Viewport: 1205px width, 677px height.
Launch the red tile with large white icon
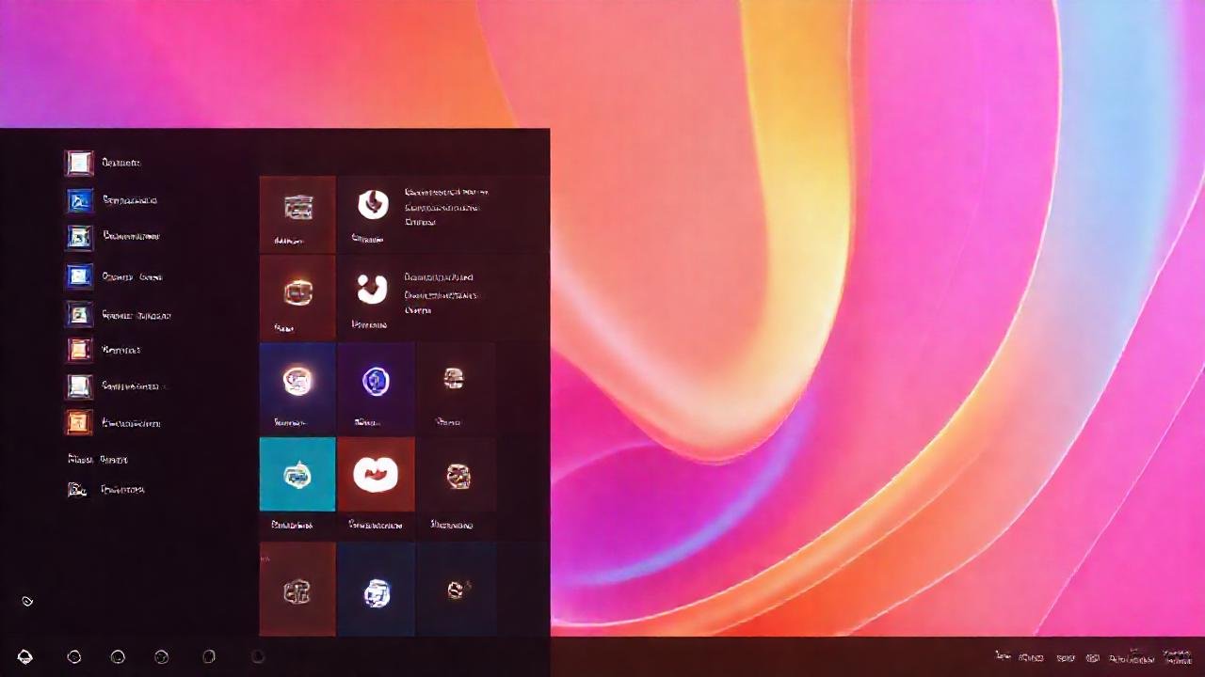[x=376, y=475]
